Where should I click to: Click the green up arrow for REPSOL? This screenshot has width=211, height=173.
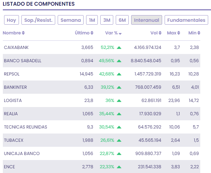(119, 74)
